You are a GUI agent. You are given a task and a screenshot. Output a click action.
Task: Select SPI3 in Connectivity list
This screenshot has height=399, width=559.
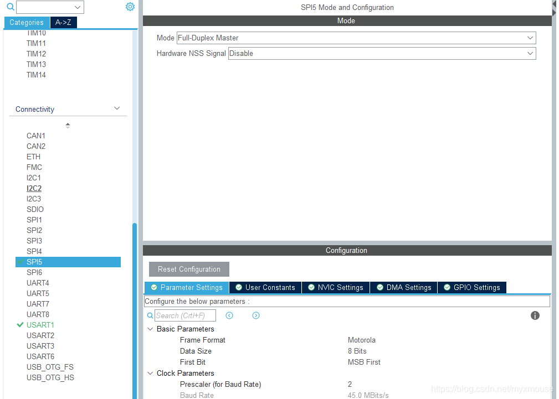coord(34,241)
